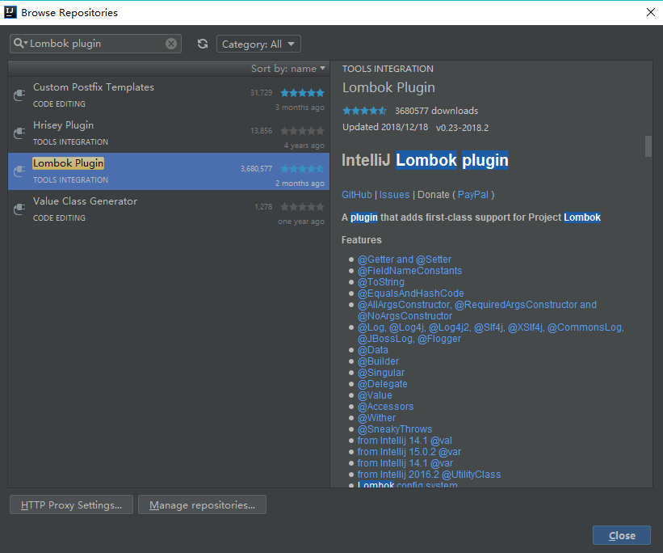
Task: Select Custom Postfix Templates plugin row
Action: point(169,95)
